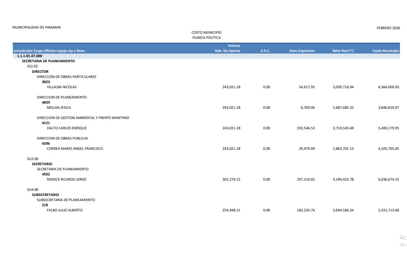
Task: Click the JQ1.02 category code
Action: pyautogui.click(x=32, y=66)
